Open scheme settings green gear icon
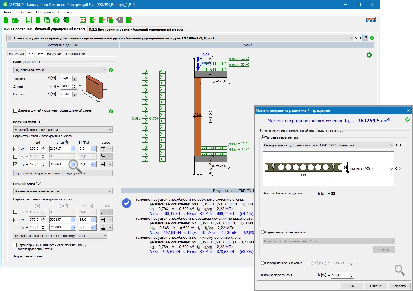 point(369,55)
